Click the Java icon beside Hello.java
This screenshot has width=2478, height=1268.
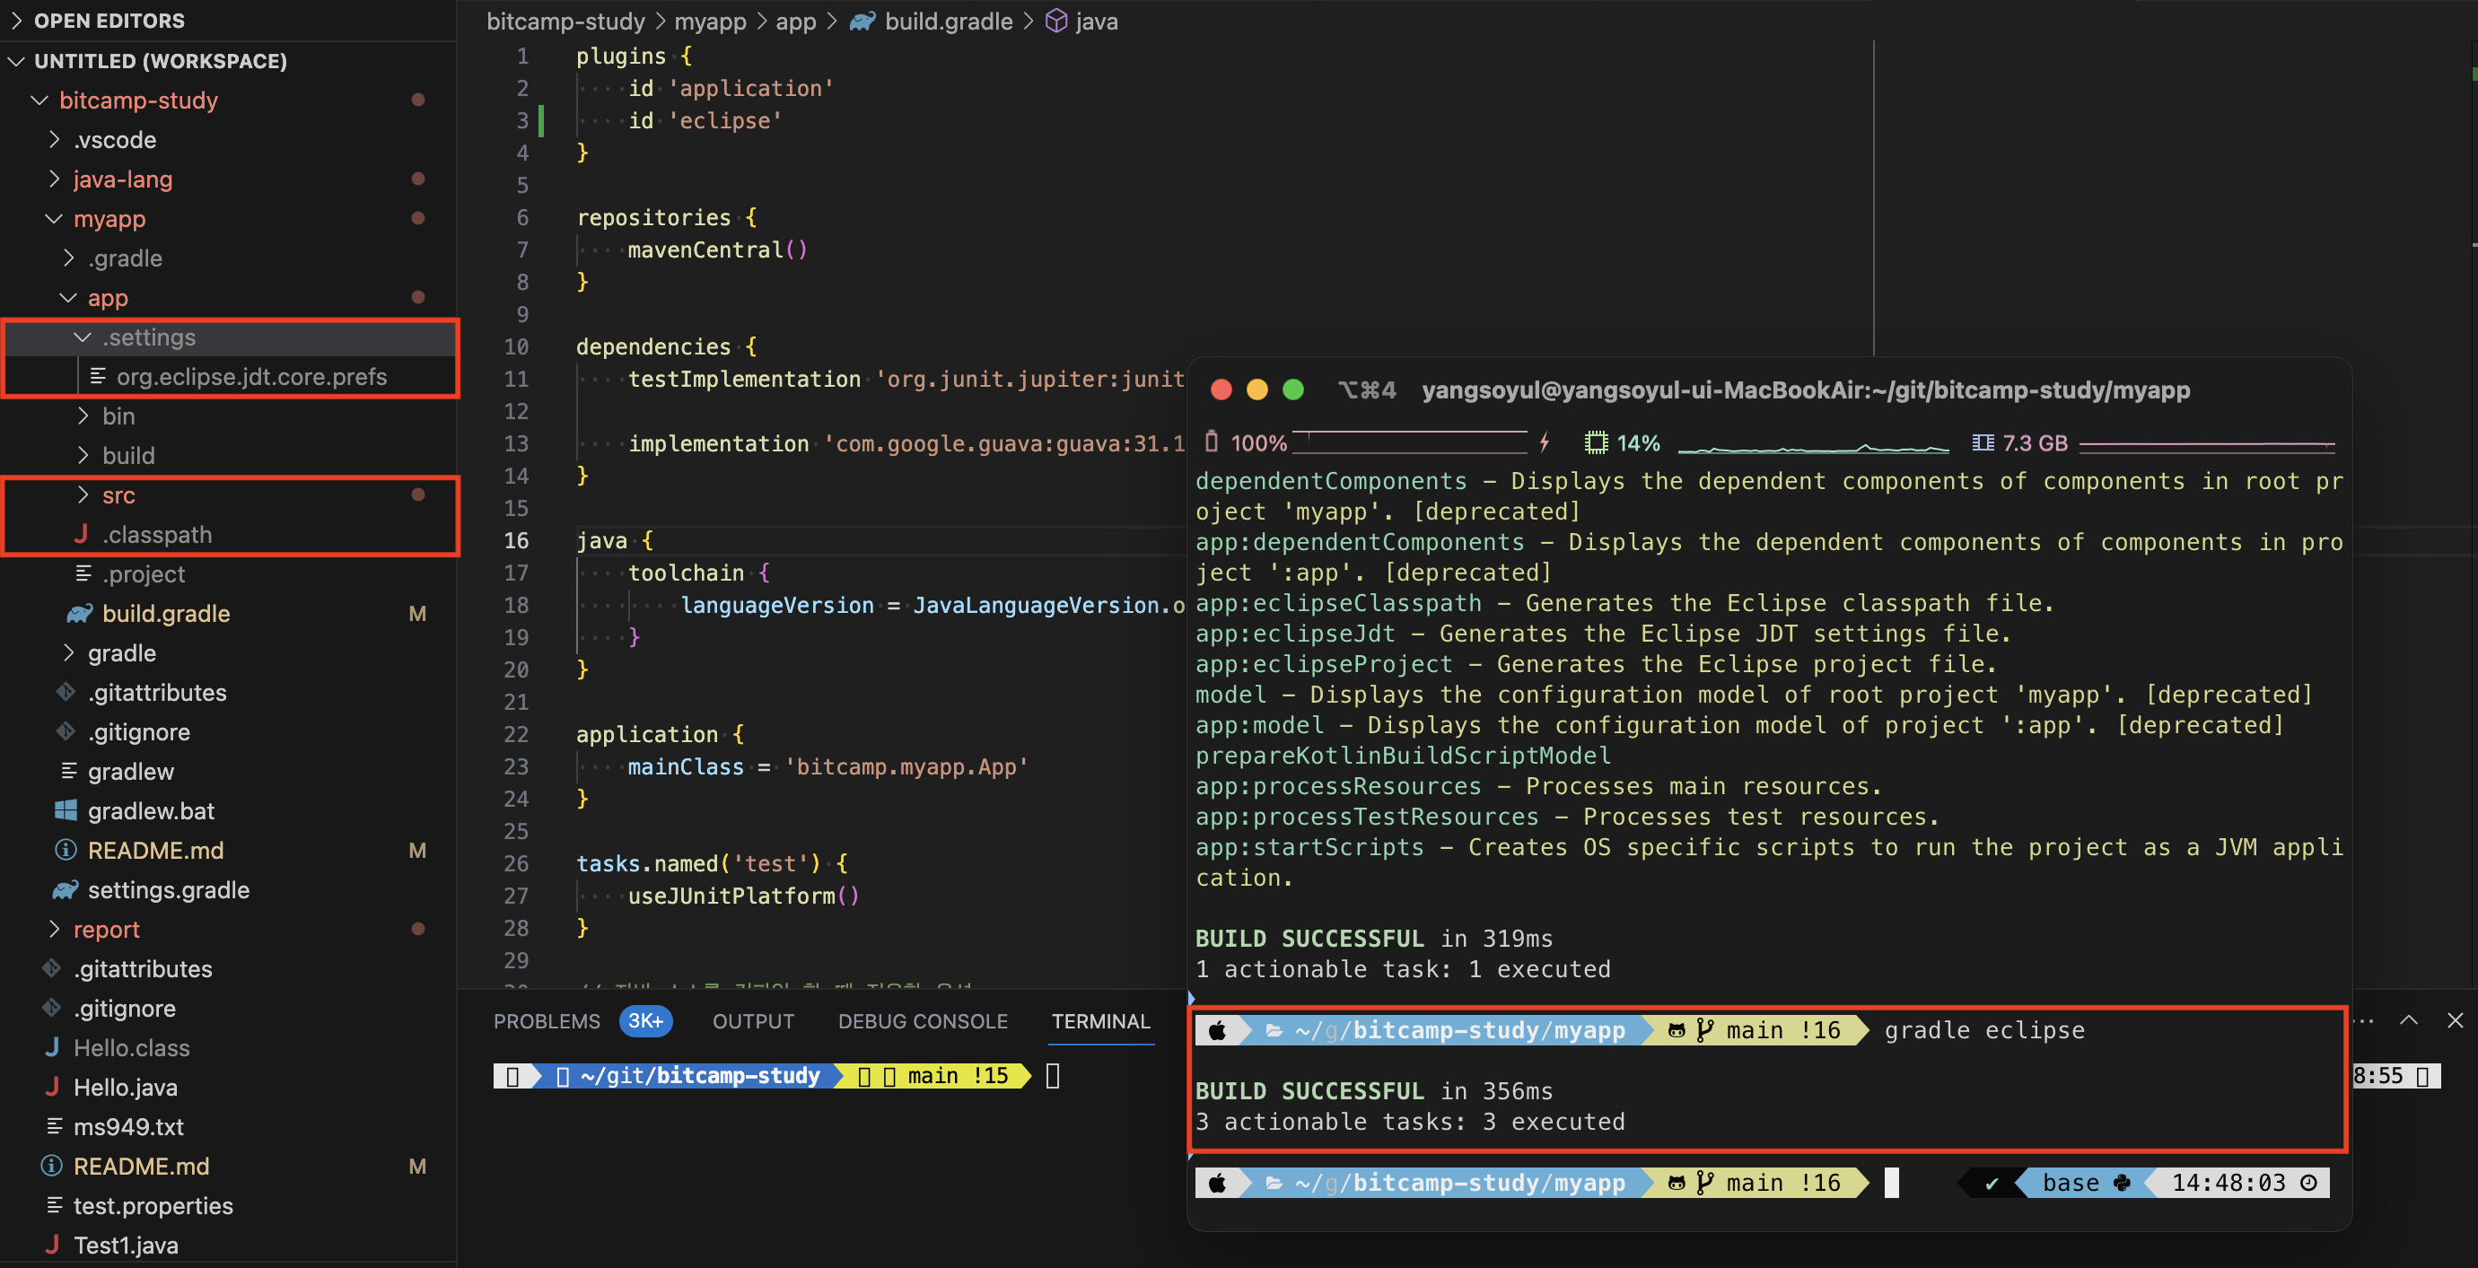pyautogui.click(x=52, y=1087)
